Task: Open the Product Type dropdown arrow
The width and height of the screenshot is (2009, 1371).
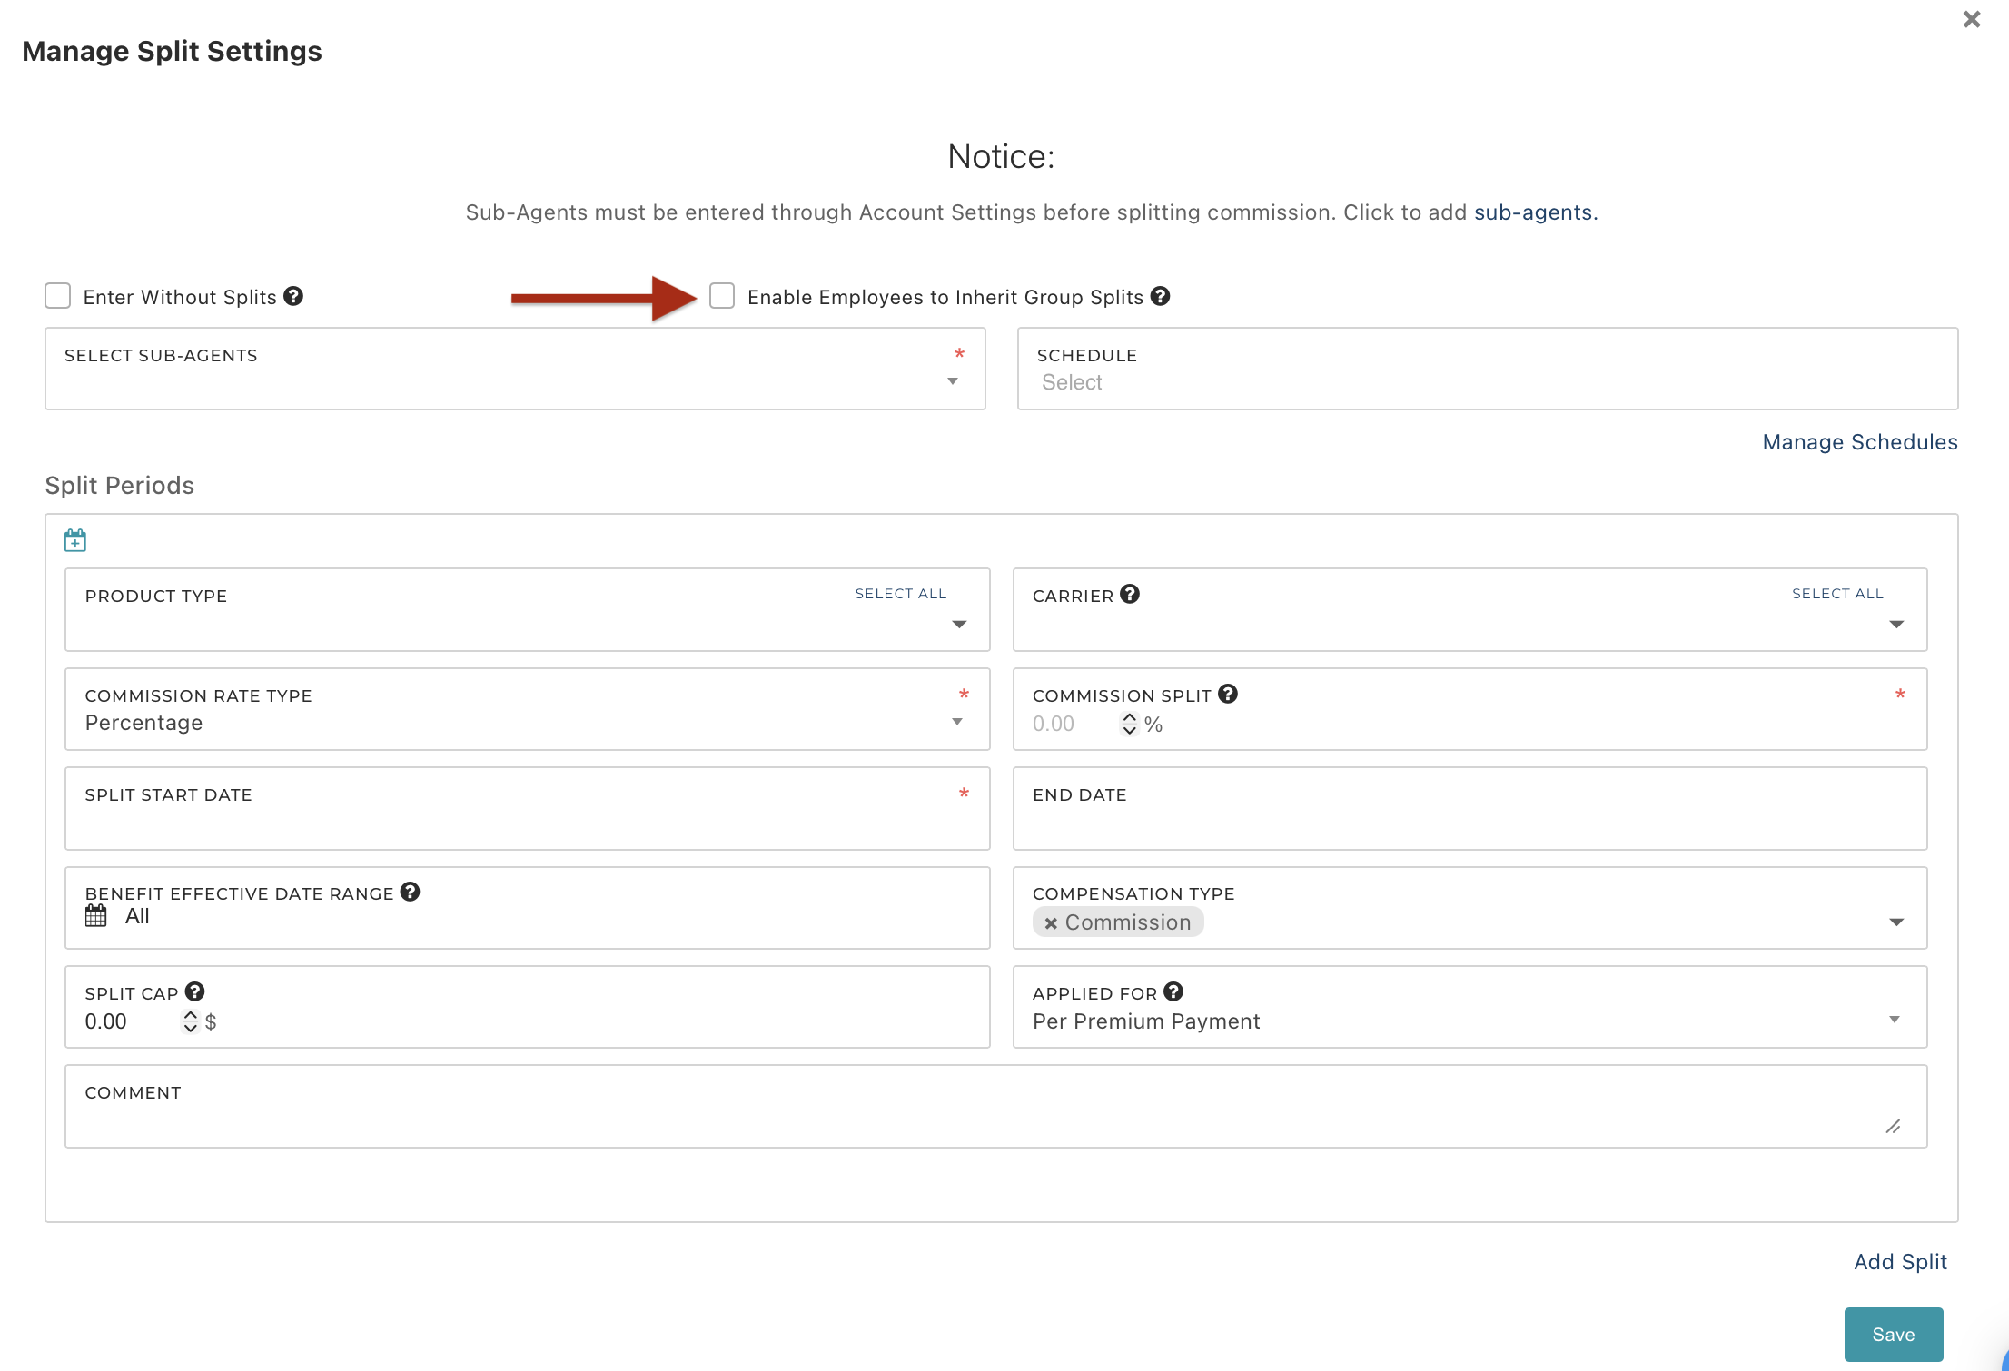Action: click(x=959, y=625)
